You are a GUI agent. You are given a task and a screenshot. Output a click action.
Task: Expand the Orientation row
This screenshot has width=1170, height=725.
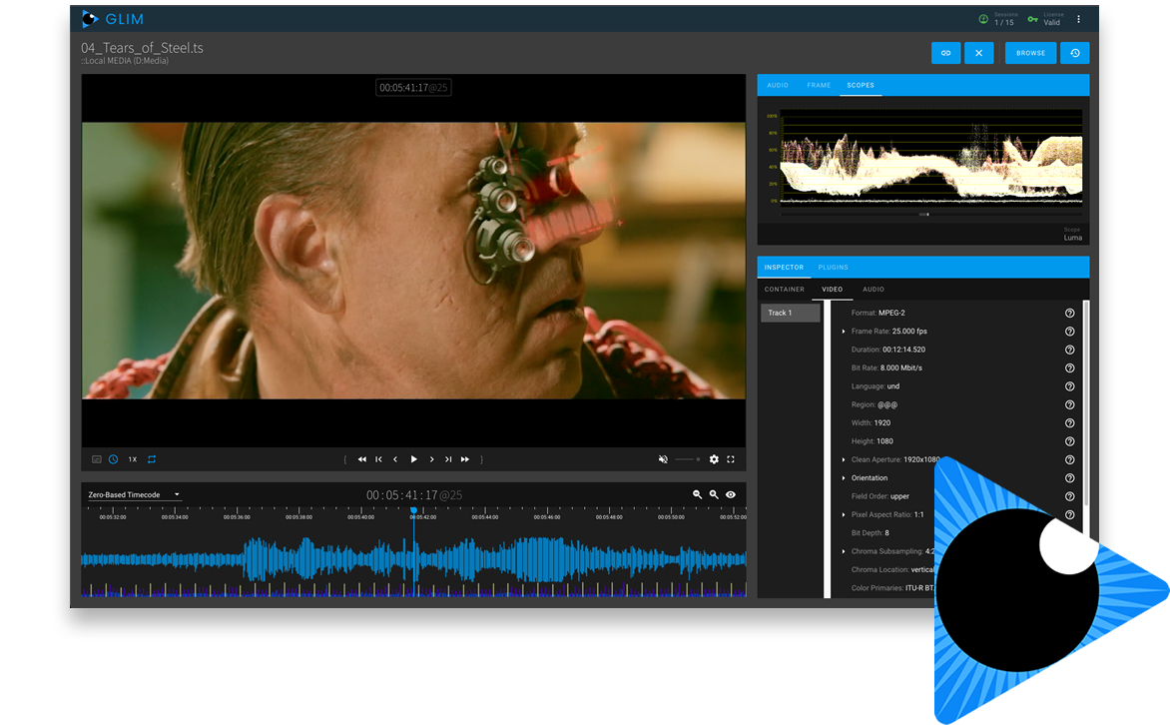pos(844,478)
